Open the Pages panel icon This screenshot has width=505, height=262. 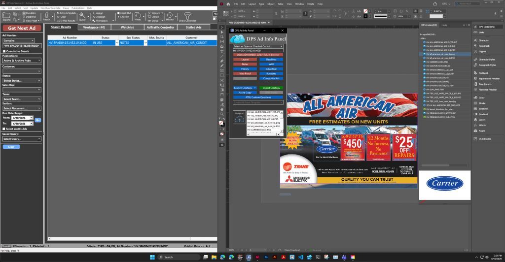tap(475, 131)
